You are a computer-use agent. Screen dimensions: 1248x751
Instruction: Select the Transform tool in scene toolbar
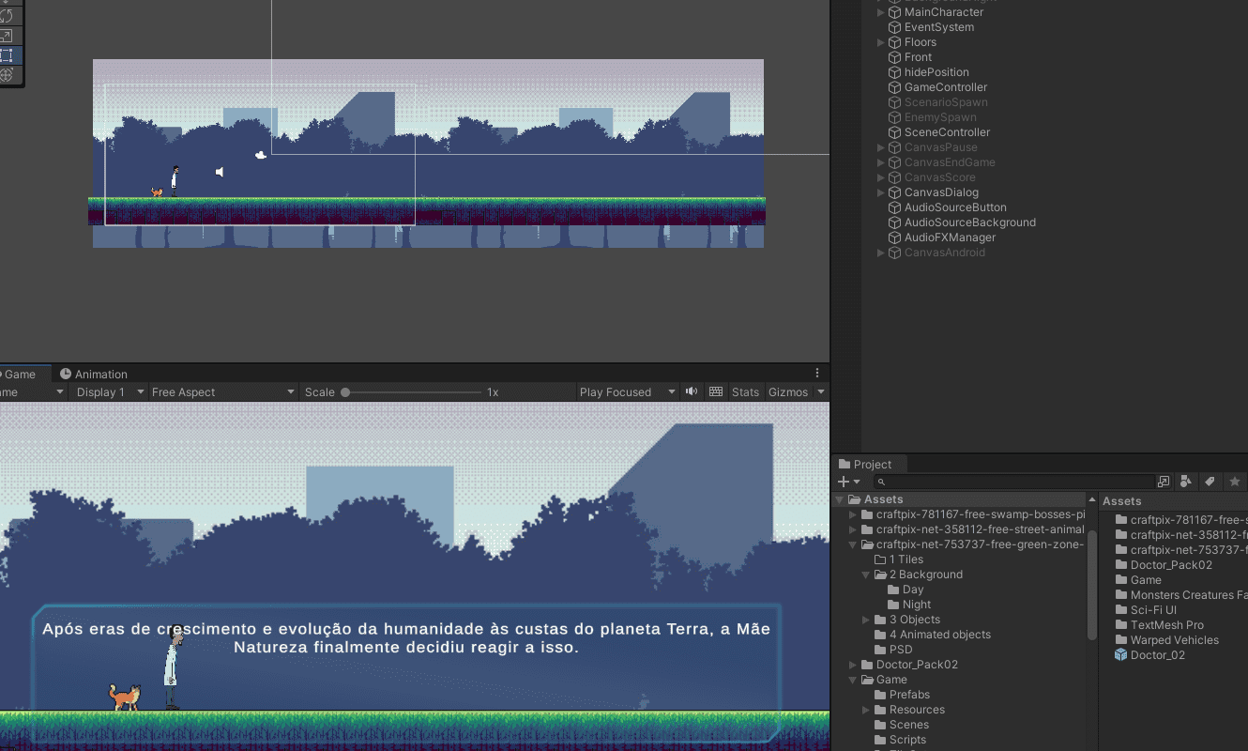7,75
